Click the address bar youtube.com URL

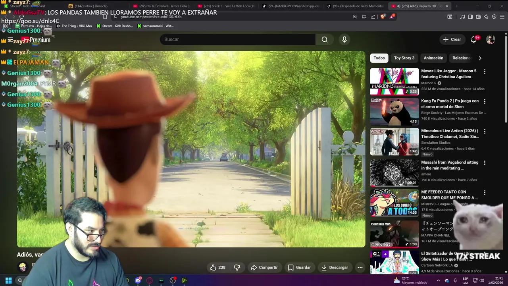(x=151, y=17)
